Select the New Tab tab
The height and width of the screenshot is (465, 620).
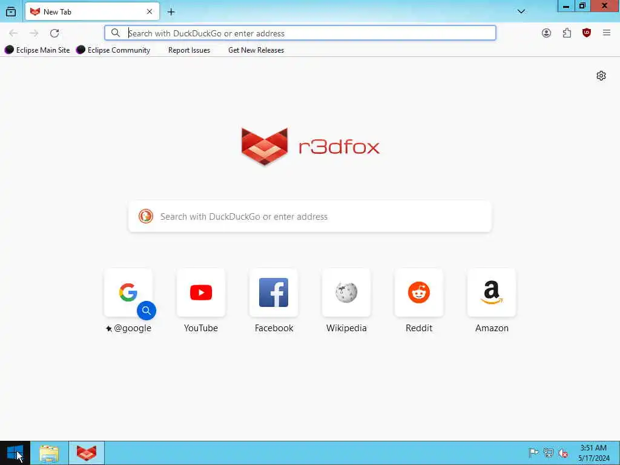click(93, 12)
